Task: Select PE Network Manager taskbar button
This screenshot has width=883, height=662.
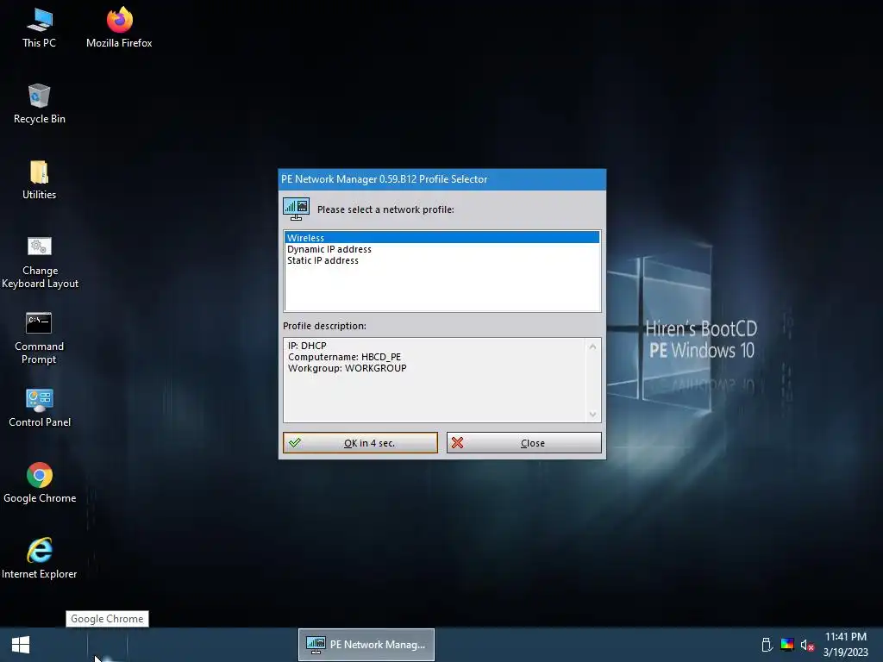Action: 366,645
